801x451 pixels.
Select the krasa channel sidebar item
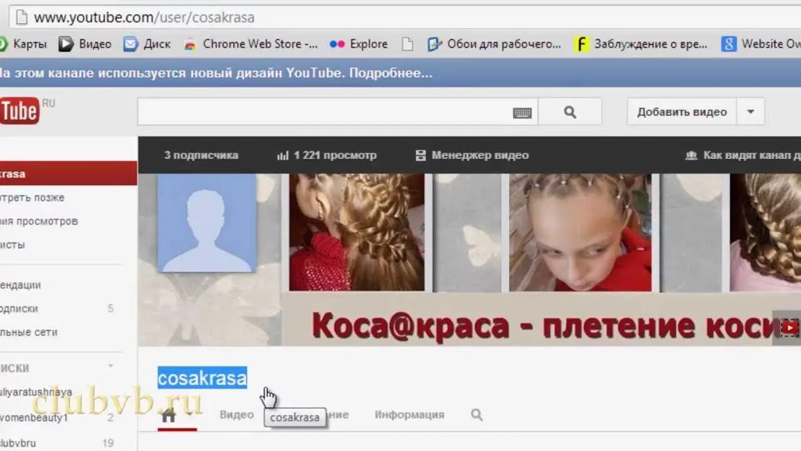coord(68,174)
